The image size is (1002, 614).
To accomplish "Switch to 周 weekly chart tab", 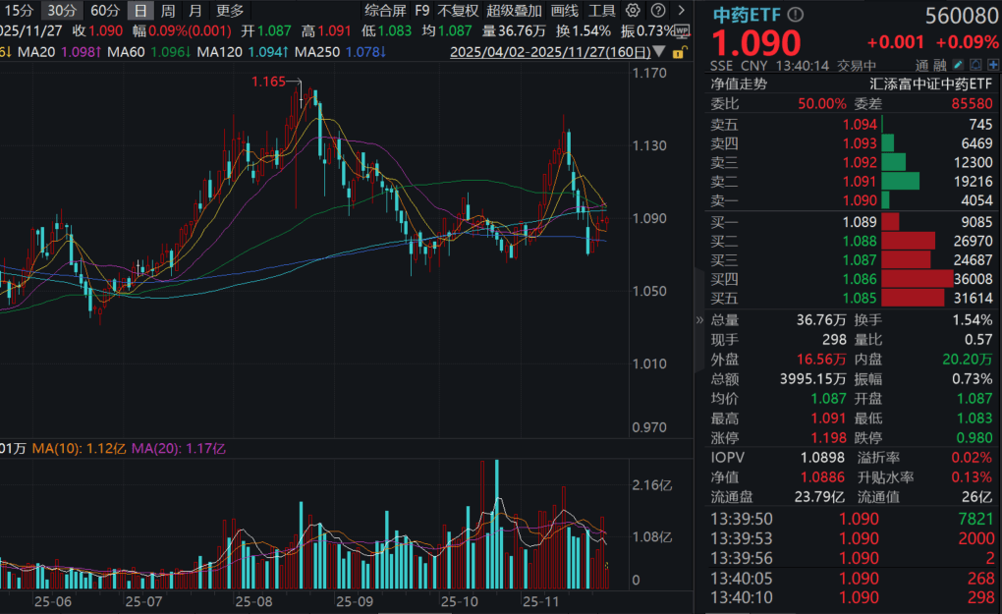I will pyautogui.click(x=169, y=11).
